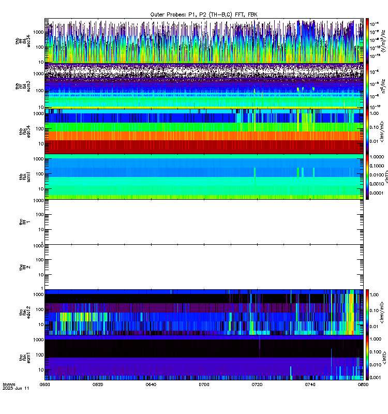Click the 1000 y-axis tick of thc fbk edc12 panel
The image size is (388, 414).
[x=38, y=294]
